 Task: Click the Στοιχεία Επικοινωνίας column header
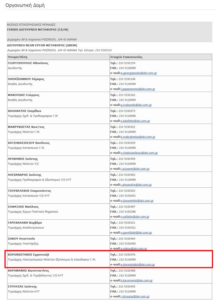[126, 57]
